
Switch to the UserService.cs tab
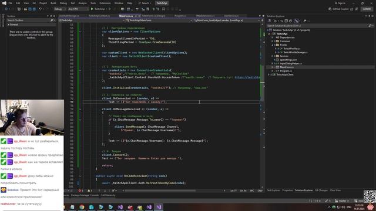(231, 16)
